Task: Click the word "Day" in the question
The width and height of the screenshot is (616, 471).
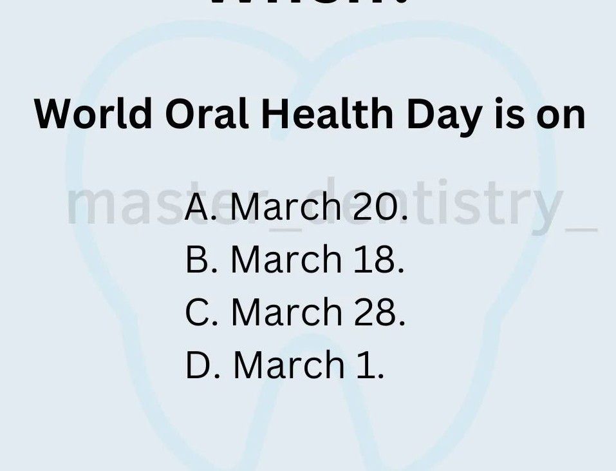Action: click(x=443, y=116)
